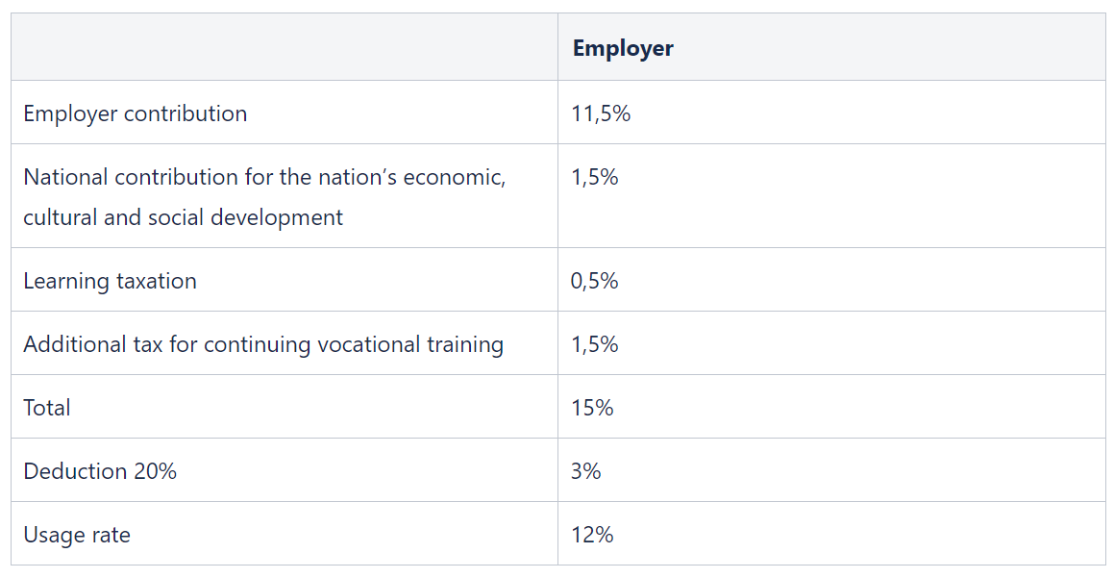Click the 1,5% national contribution value
The height and width of the screenshot is (578, 1114).
pos(595,177)
